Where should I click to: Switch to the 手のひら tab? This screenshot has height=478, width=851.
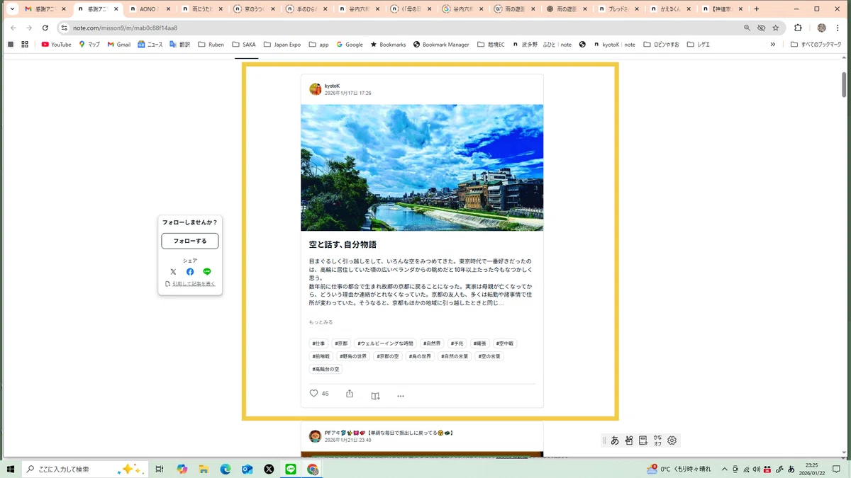[x=307, y=9]
